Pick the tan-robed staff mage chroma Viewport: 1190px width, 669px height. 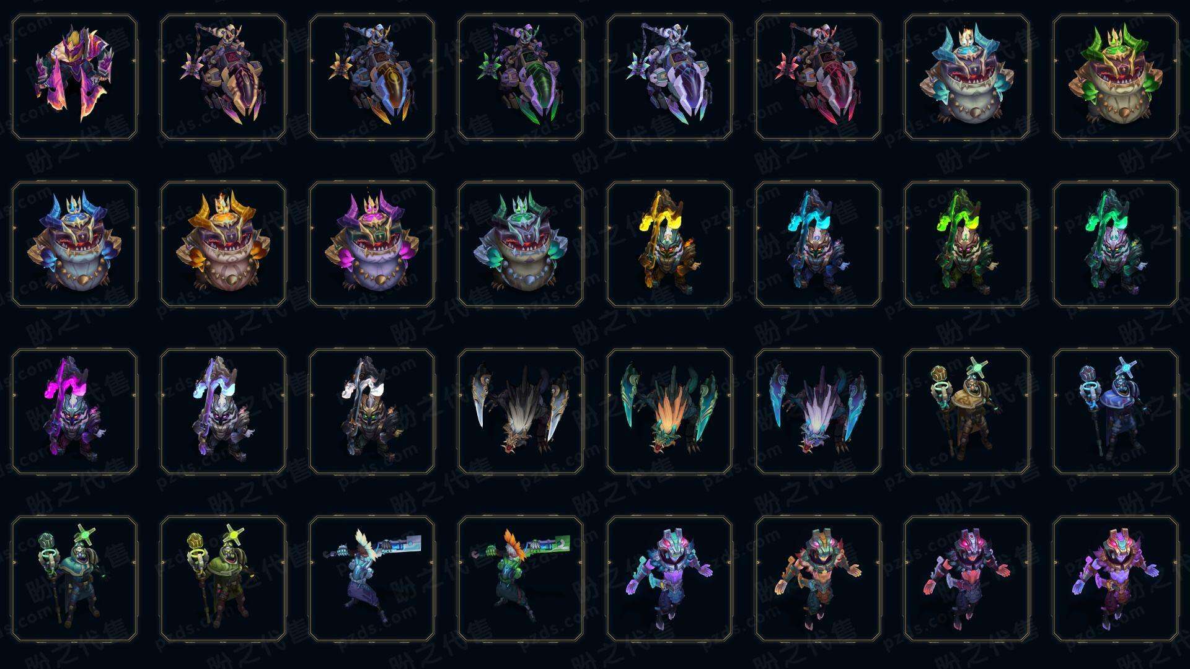[x=967, y=411]
